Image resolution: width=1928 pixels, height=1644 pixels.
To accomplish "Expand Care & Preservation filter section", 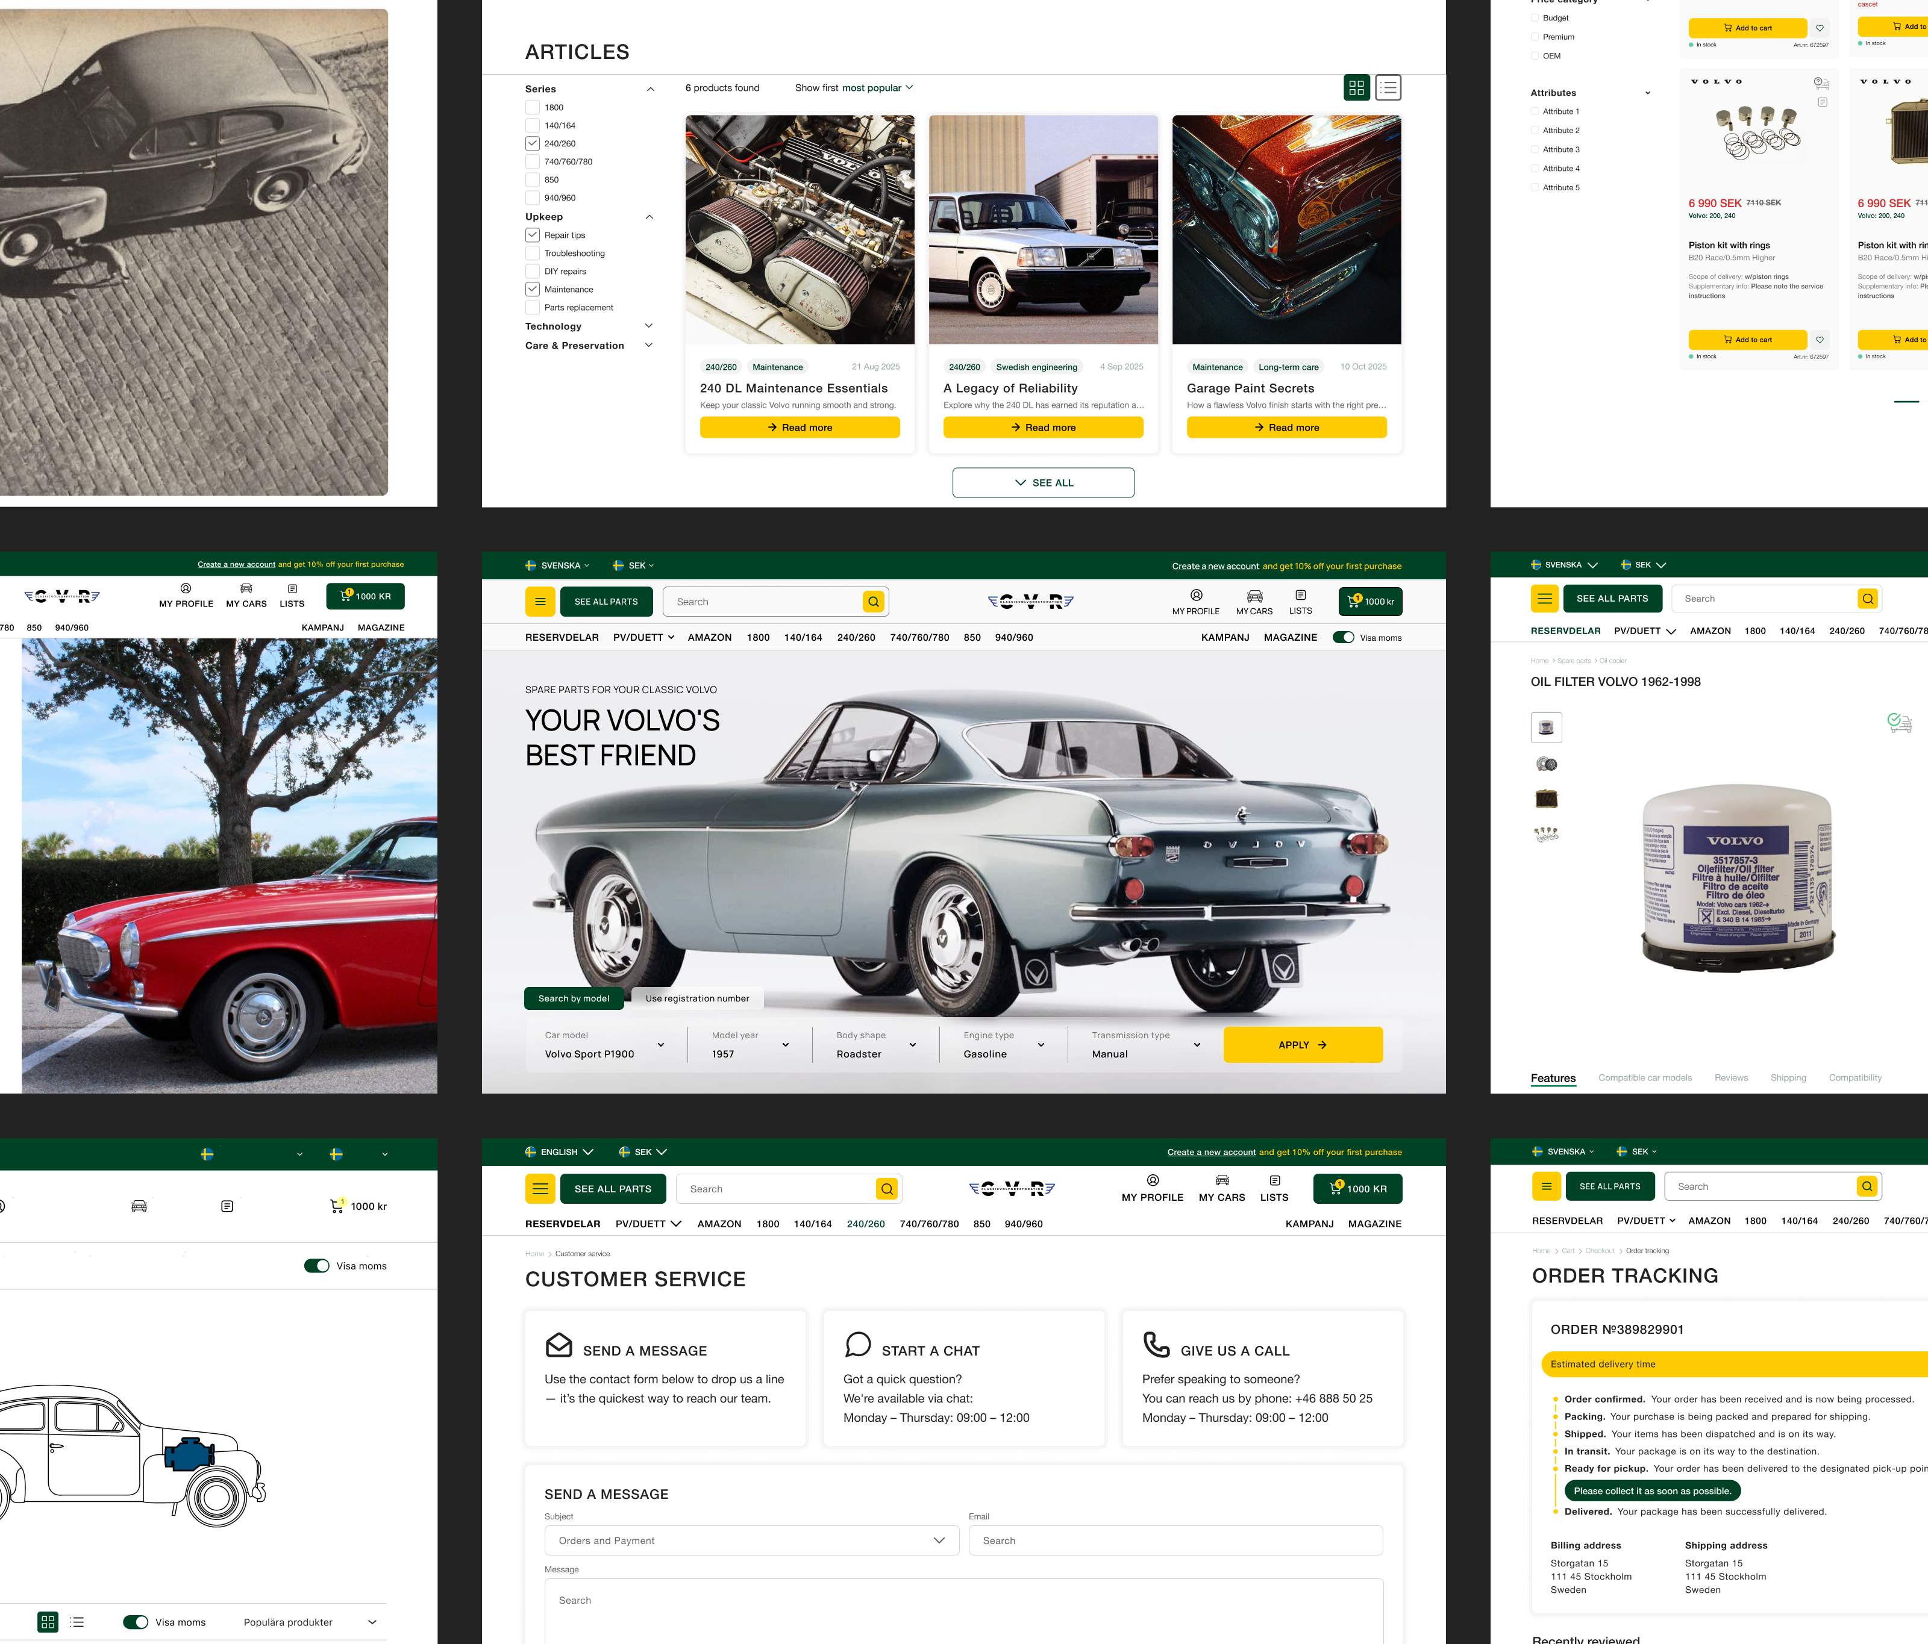I will [648, 345].
